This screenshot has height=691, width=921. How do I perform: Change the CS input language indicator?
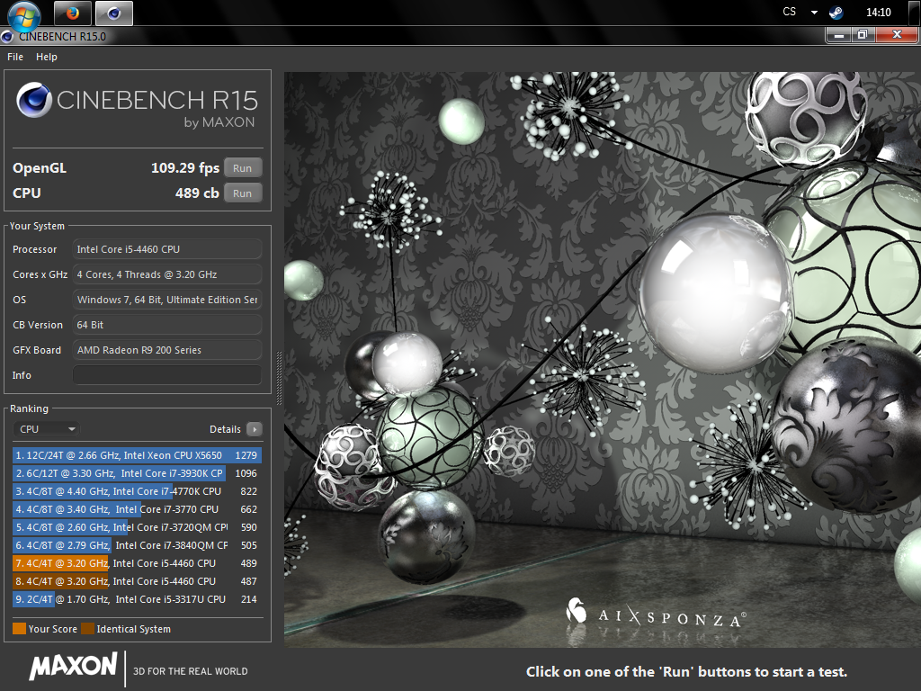(x=790, y=12)
